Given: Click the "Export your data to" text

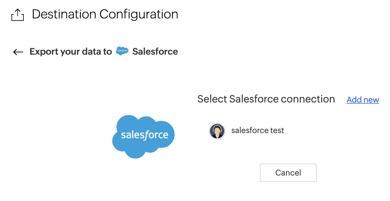Looking at the screenshot, I should pyautogui.click(x=71, y=52).
